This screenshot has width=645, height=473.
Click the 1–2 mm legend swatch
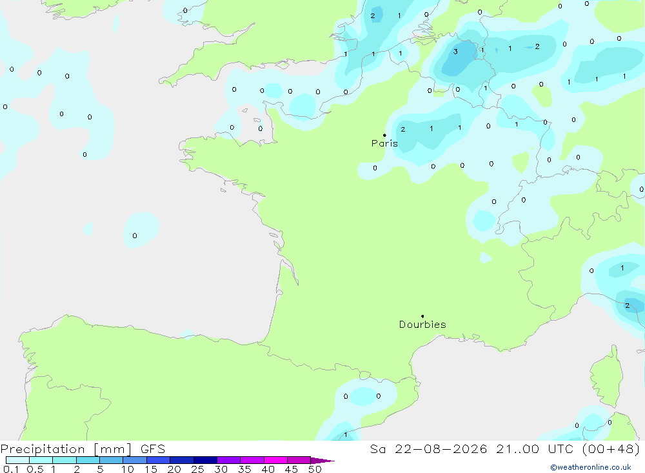[64, 460]
